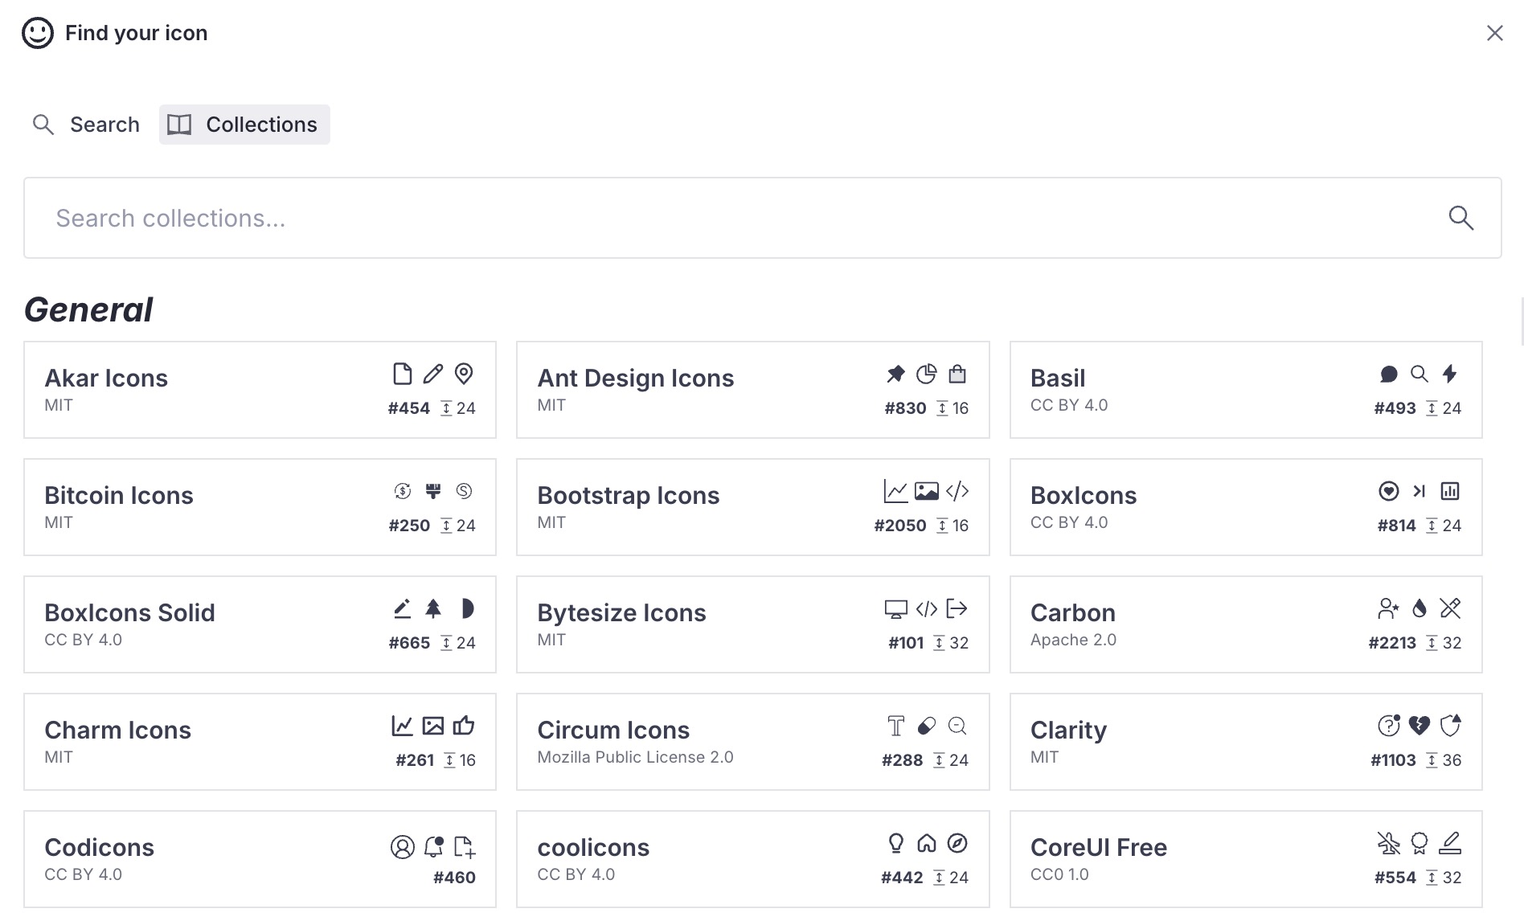Click the code brackets icon in Bootstrap Icons
This screenshot has height=921, width=1524.
tap(957, 491)
